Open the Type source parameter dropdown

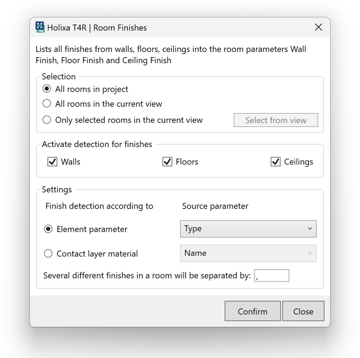tap(248, 229)
